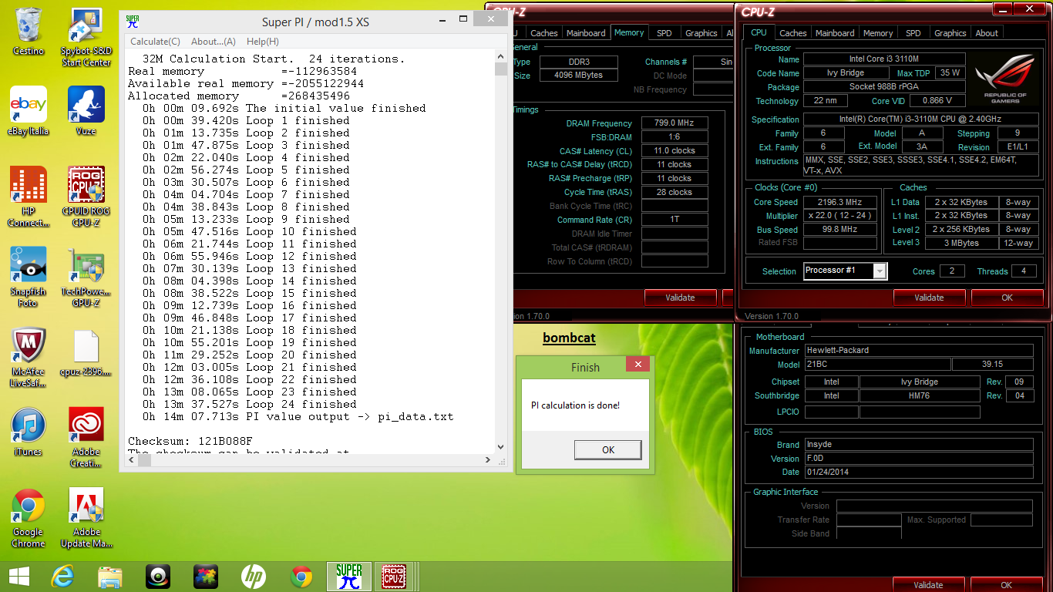
Task: Click Super PI vertical scrollbar down arrow
Action: tap(501, 446)
